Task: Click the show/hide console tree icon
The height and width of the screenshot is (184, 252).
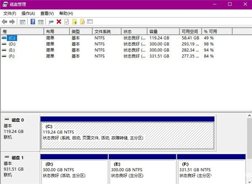Action: click(x=23, y=21)
